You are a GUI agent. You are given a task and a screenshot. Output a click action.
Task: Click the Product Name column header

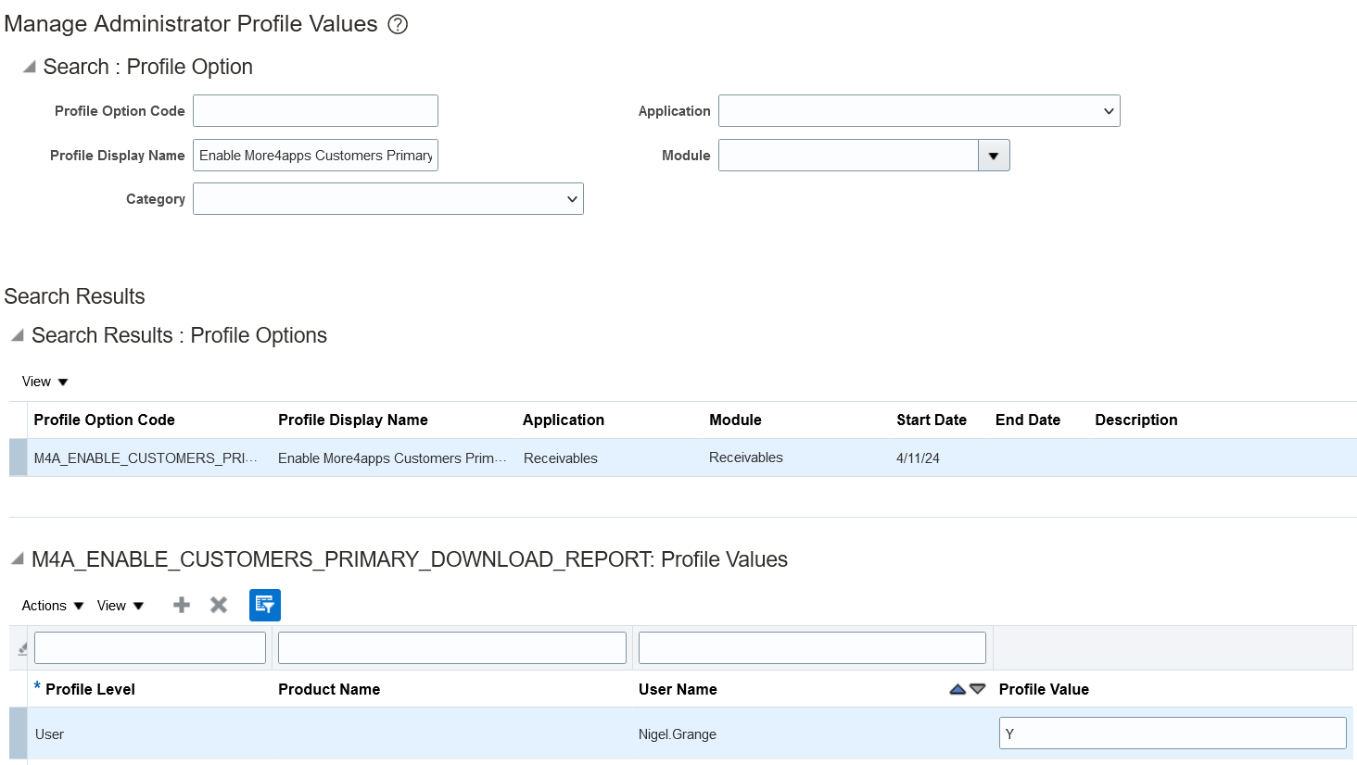pyautogui.click(x=329, y=689)
